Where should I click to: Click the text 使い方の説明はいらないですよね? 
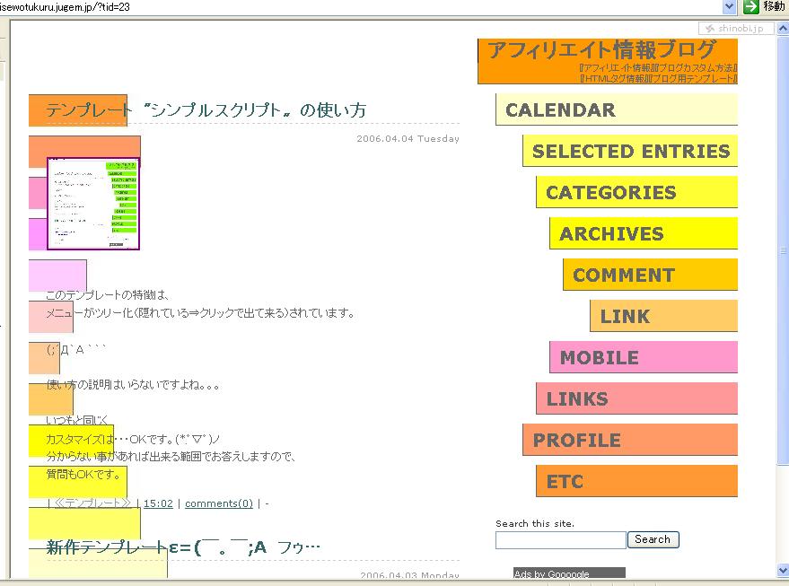point(133,385)
